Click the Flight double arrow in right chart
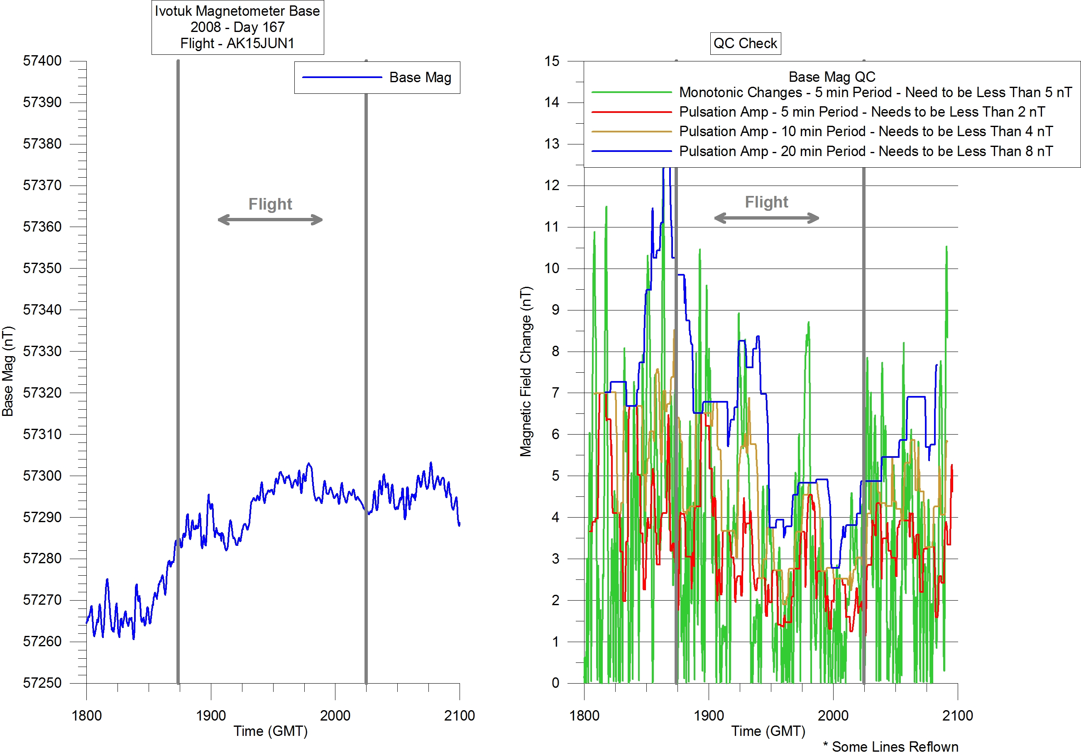The height and width of the screenshot is (755, 1081). [766, 218]
